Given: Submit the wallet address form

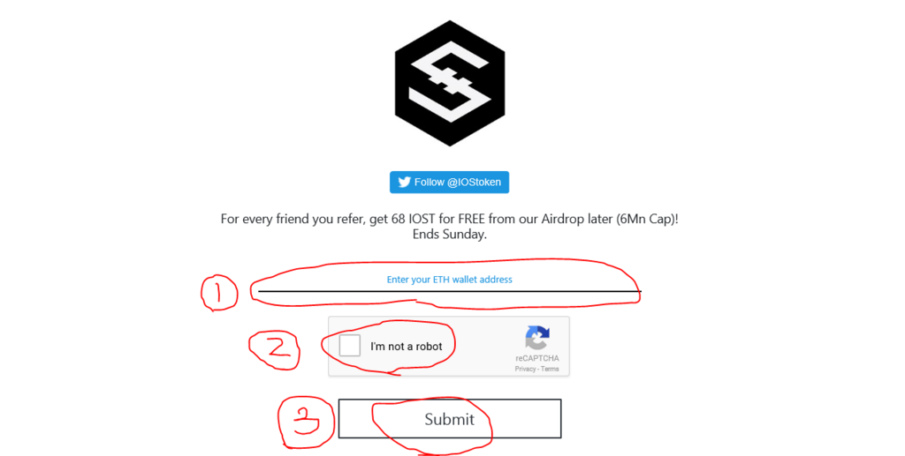Looking at the screenshot, I should tap(450, 419).
